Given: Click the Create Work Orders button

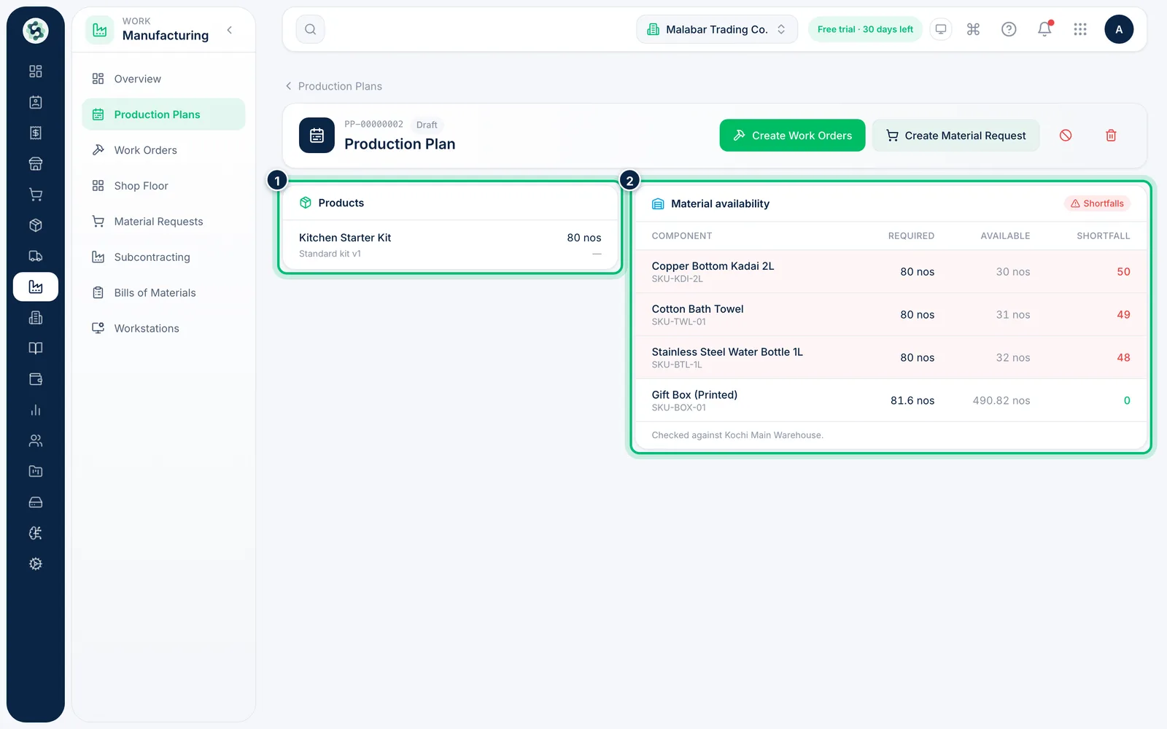Looking at the screenshot, I should (792, 136).
